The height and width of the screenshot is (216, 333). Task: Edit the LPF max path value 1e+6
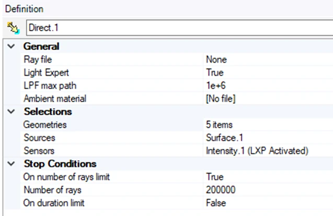point(216,86)
